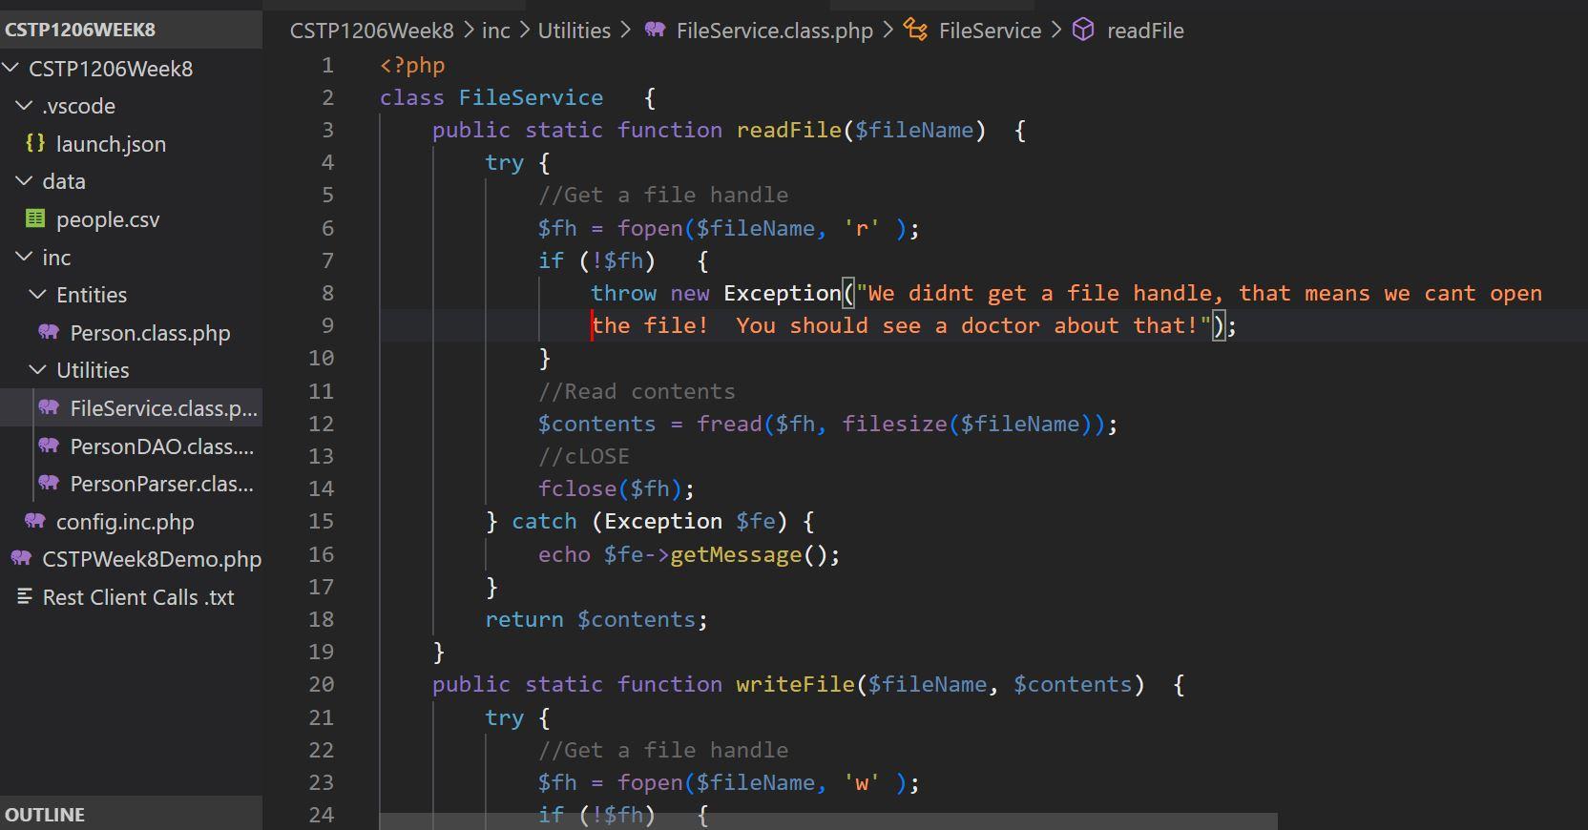Open the PersonDAO.class file
Viewport: 1588px width, 830px height.
pos(161,446)
